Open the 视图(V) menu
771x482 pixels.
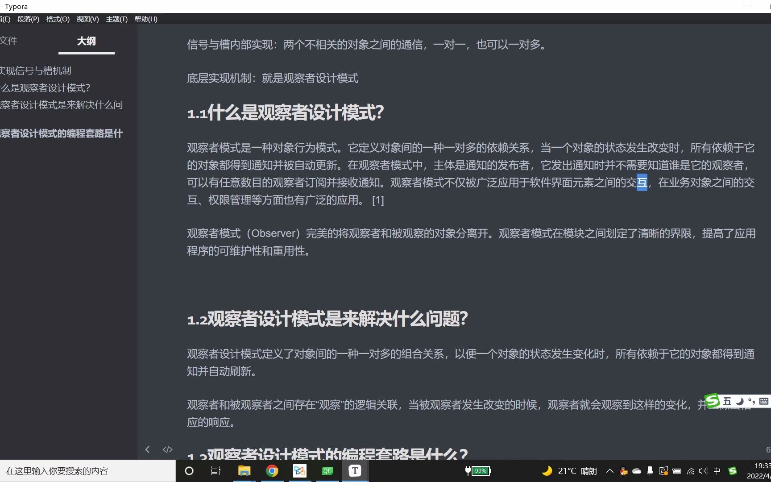(87, 19)
